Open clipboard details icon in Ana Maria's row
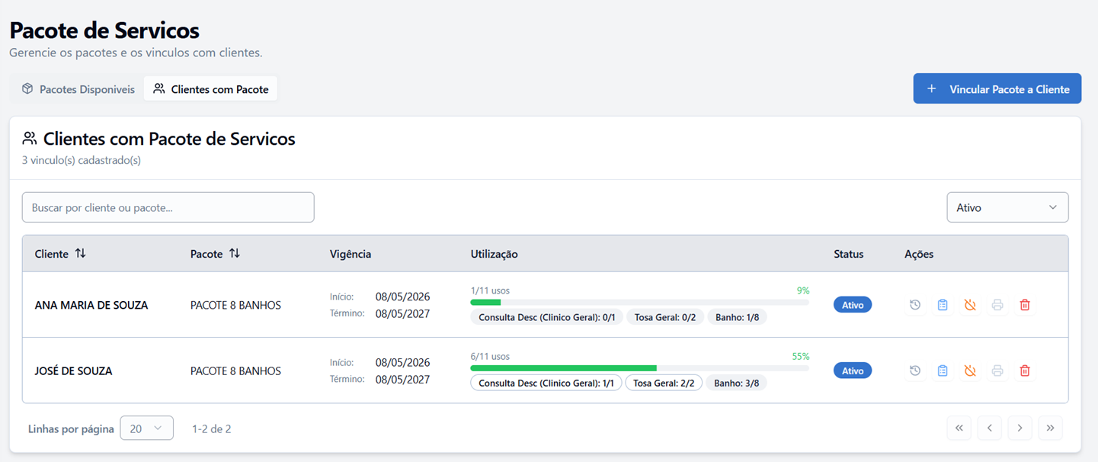Image resolution: width=1098 pixels, height=462 pixels. point(943,305)
